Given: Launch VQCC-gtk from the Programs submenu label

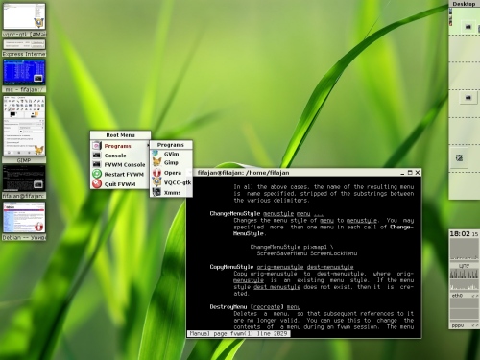Looking at the screenshot, I should coord(178,182).
